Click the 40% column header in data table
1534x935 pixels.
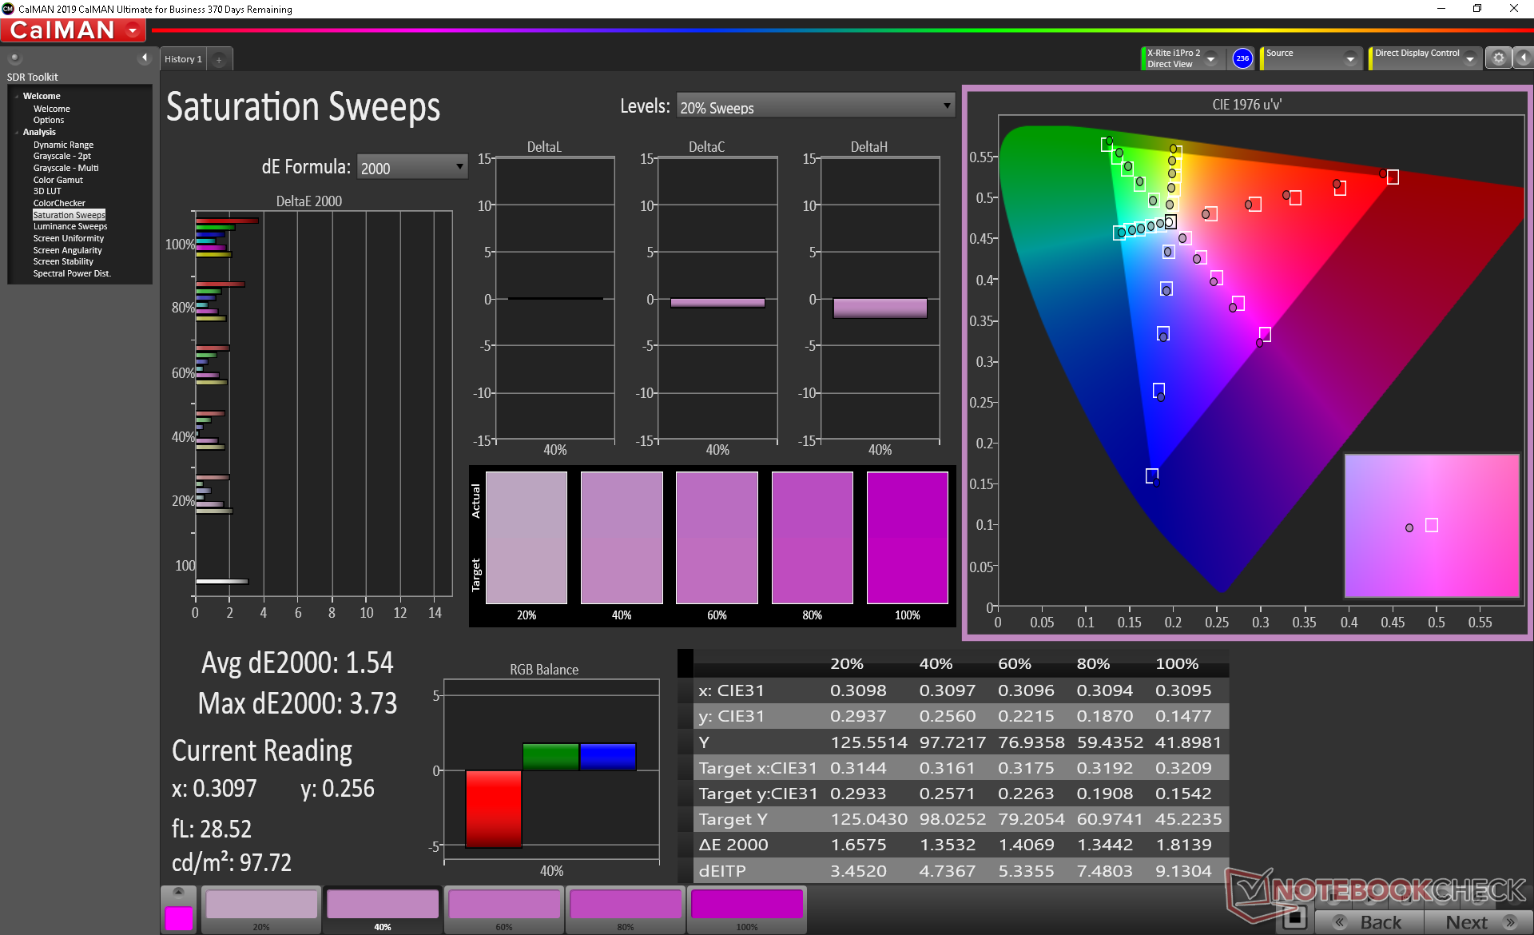click(x=936, y=664)
